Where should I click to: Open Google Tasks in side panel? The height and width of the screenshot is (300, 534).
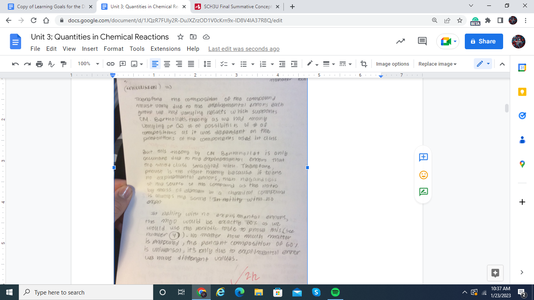tap(522, 116)
